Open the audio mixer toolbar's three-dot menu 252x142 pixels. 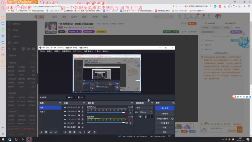[x=94, y=132]
